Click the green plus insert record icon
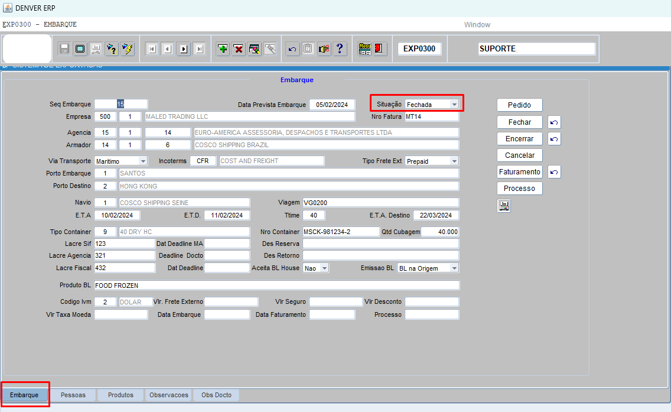 [223, 49]
